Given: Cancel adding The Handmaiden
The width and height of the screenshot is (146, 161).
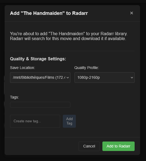Looking at the screenshot, I should [89, 146].
